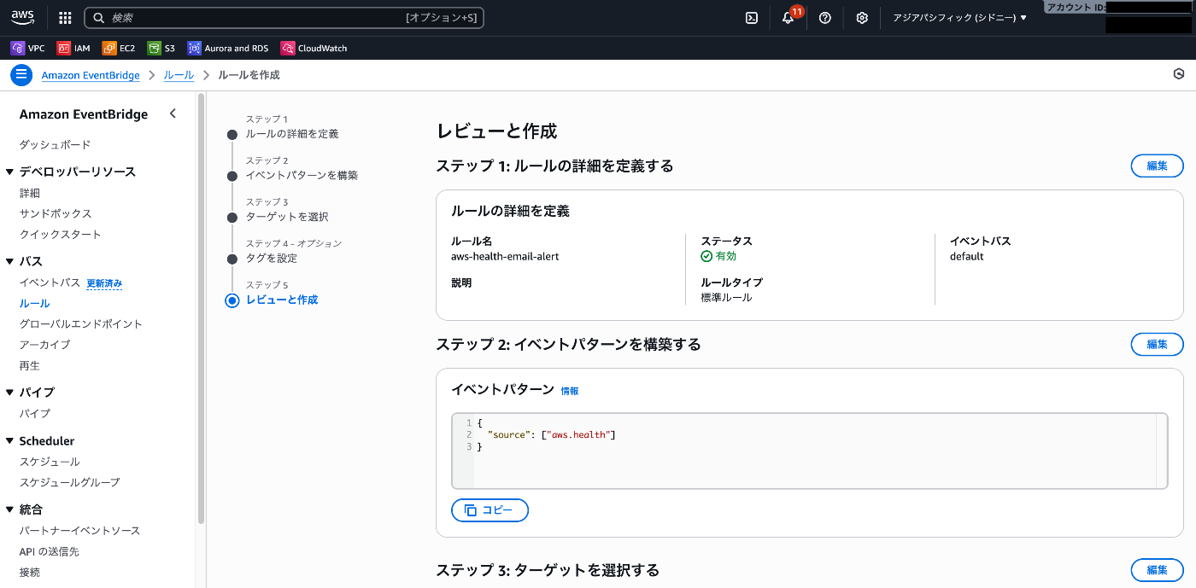Open グローバルエンドポイント in the sidebar
The width and height of the screenshot is (1196, 588).
pos(80,324)
